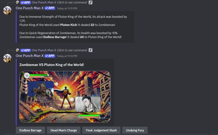Screen dimensions: 218x135
Task: Click the small reply avatar above the first message
Action: (x=17, y=2)
